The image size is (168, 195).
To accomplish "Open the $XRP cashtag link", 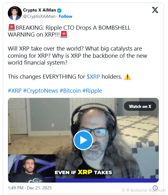I will pos(93,77).
